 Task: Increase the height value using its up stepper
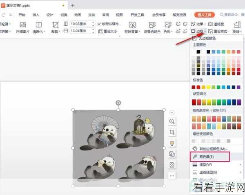93,22
